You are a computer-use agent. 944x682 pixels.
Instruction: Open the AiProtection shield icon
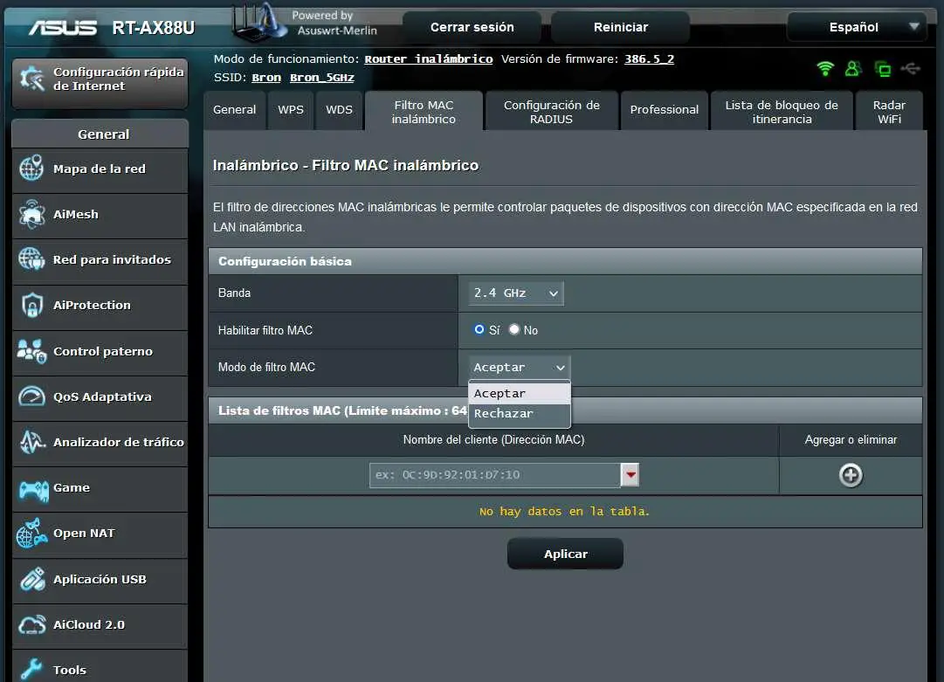pyautogui.click(x=31, y=305)
